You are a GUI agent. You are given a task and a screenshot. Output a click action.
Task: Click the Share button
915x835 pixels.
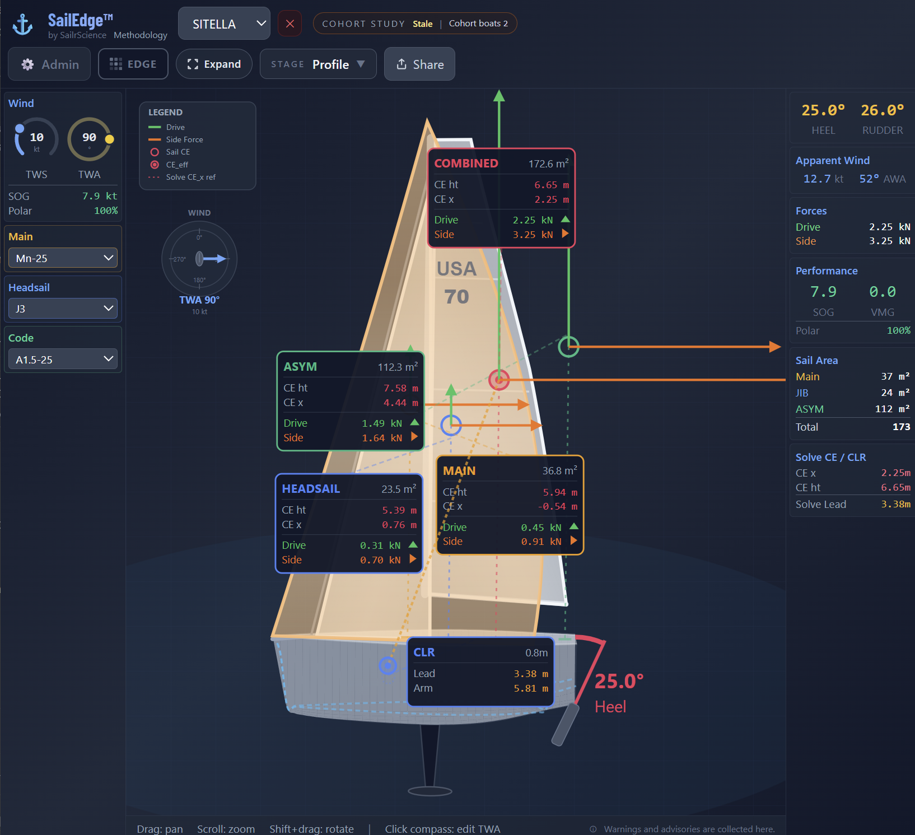pos(419,64)
